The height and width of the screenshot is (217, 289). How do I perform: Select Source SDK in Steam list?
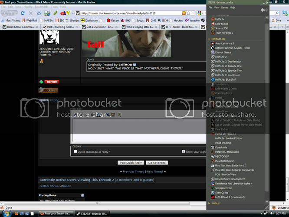(222, 28)
